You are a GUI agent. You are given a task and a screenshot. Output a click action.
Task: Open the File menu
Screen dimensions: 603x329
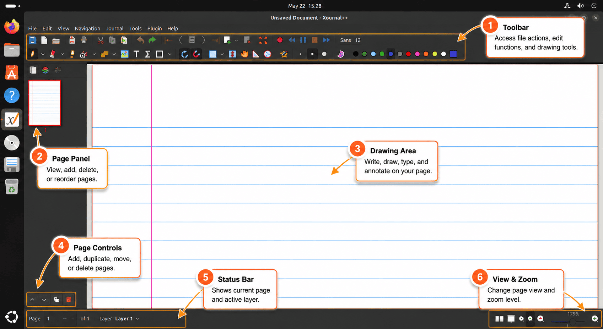pyautogui.click(x=32, y=28)
